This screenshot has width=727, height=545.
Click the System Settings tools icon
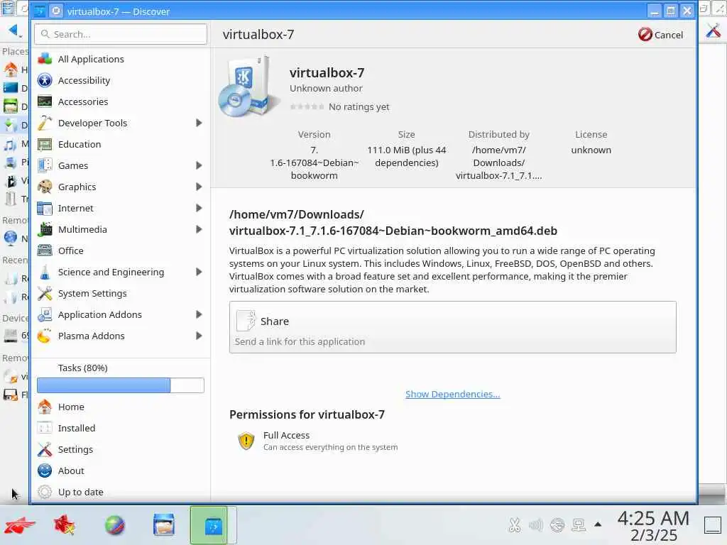(45, 293)
